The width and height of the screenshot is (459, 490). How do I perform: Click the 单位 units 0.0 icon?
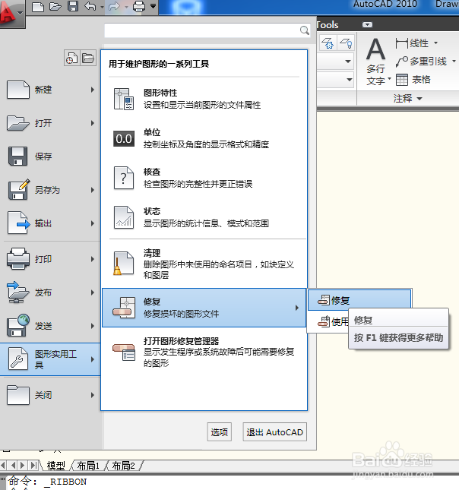tap(124, 138)
